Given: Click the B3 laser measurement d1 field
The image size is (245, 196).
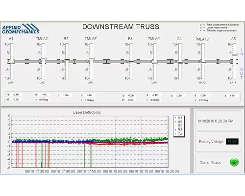Looking at the screenshot, I should [130, 100].
